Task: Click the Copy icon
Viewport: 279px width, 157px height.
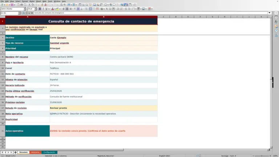Action: click(x=33, y=5)
